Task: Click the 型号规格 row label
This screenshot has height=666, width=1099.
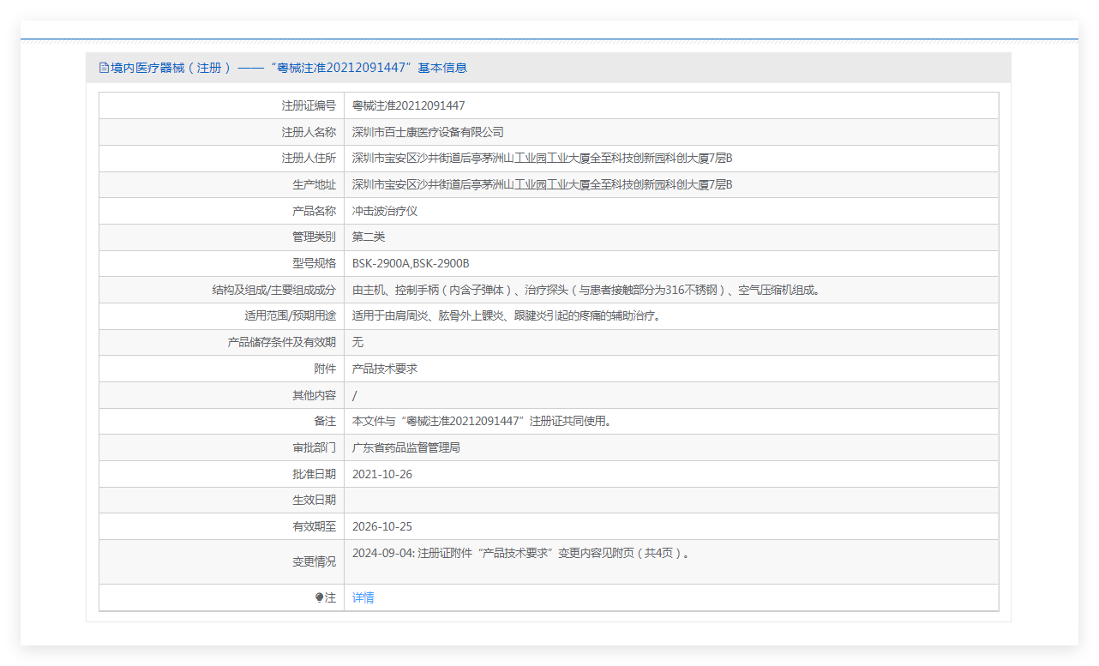Action: pos(314,263)
